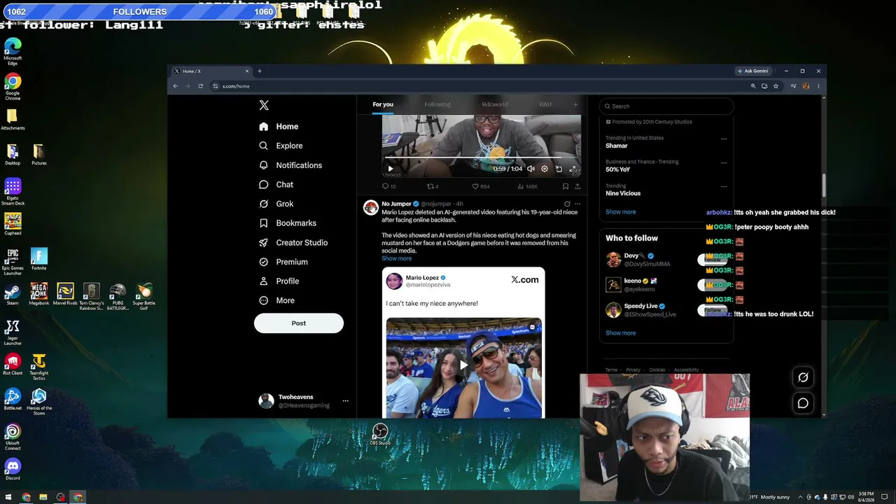Click the X search field
896x504 pixels.
click(x=666, y=106)
